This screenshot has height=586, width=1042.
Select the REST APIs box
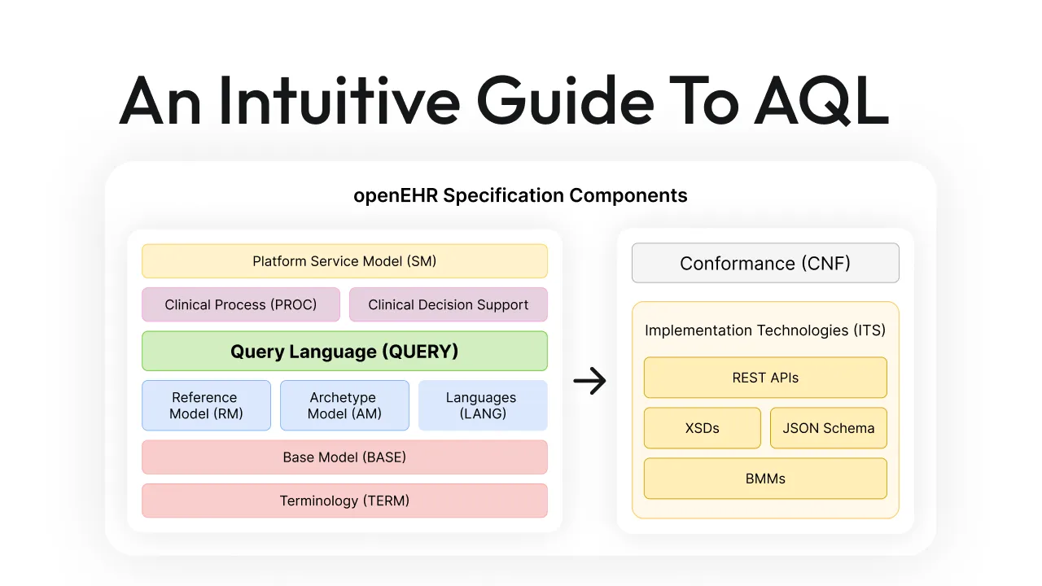click(x=765, y=378)
